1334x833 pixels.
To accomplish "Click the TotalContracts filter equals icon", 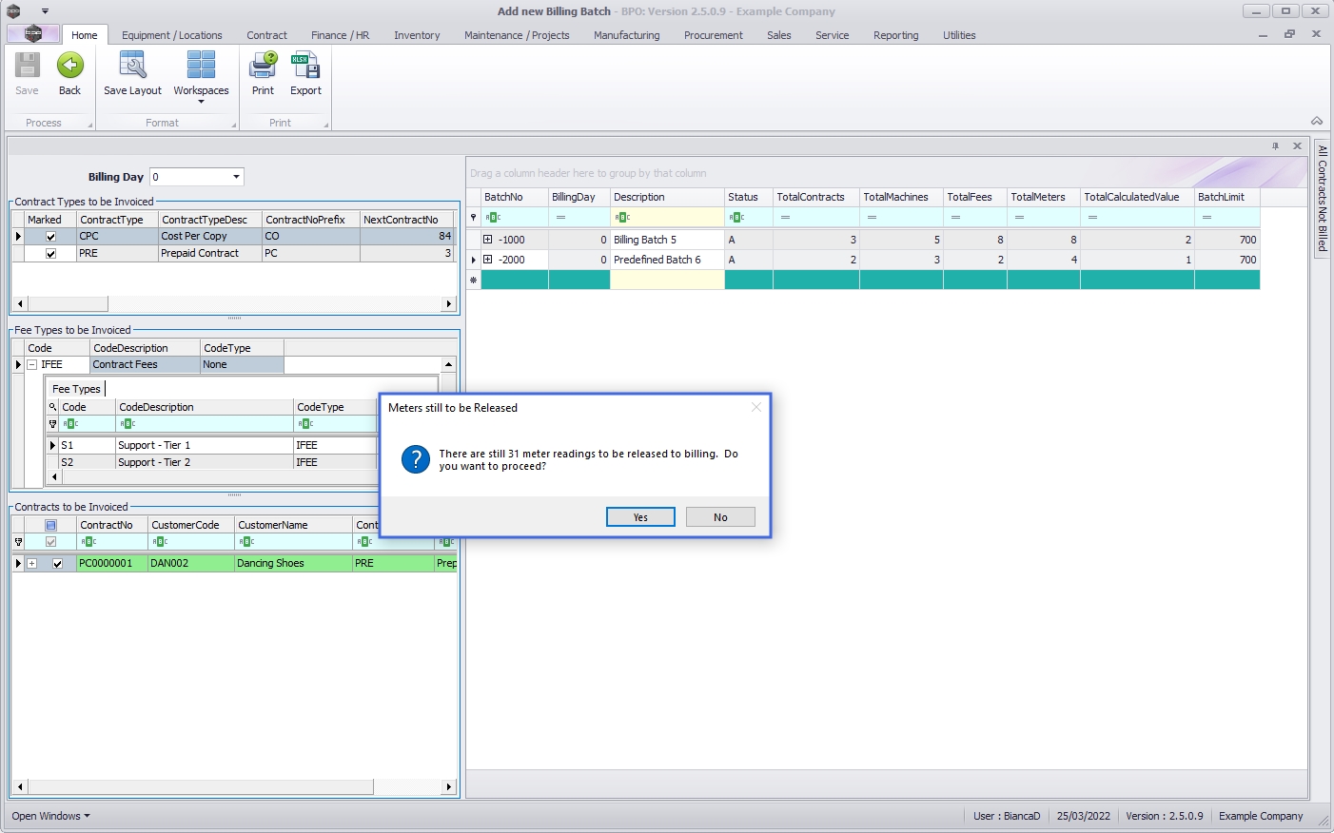I will pos(785,218).
